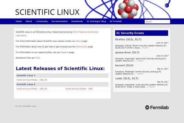184x123 pixels.
Task: Read more on kernel advisory
Action: coord(140,74)
